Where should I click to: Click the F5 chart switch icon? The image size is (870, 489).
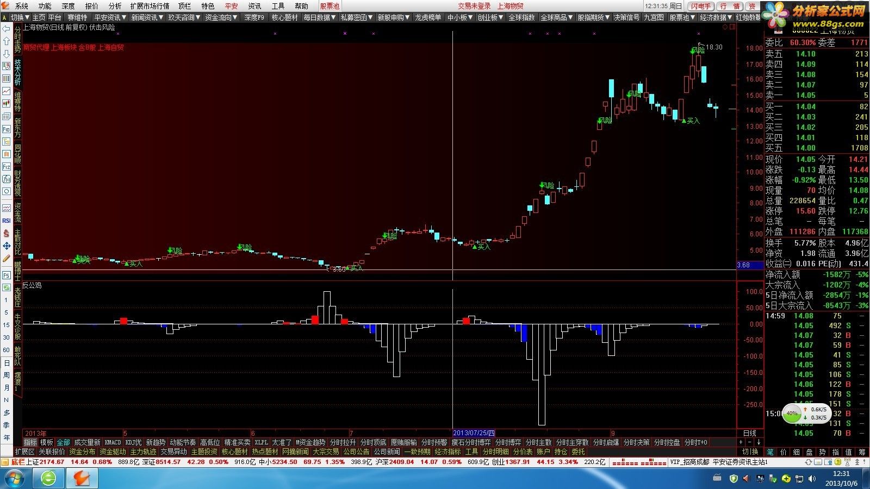7,275
